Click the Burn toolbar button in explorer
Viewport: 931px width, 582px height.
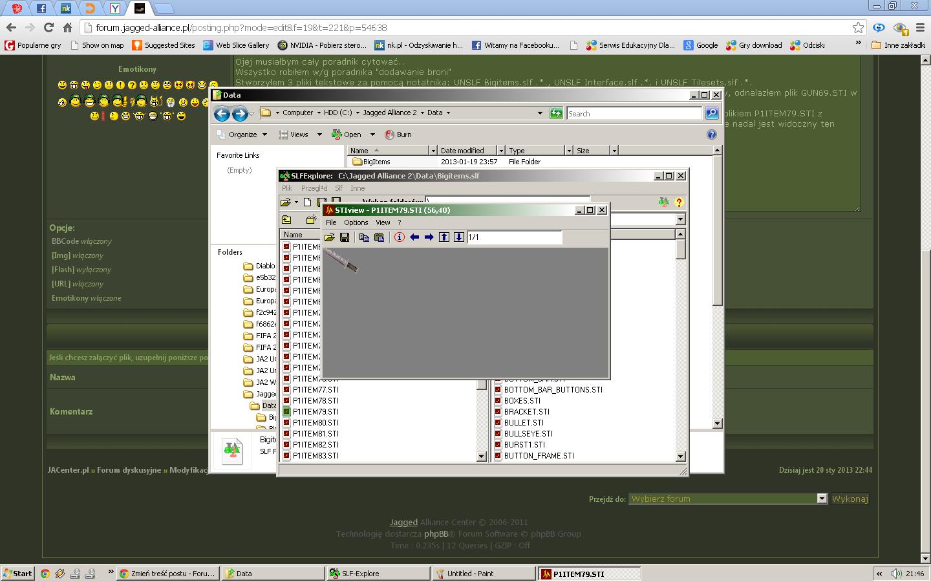(x=398, y=135)
